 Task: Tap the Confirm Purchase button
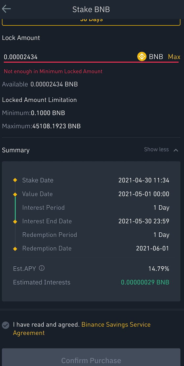tap(91, 357)
